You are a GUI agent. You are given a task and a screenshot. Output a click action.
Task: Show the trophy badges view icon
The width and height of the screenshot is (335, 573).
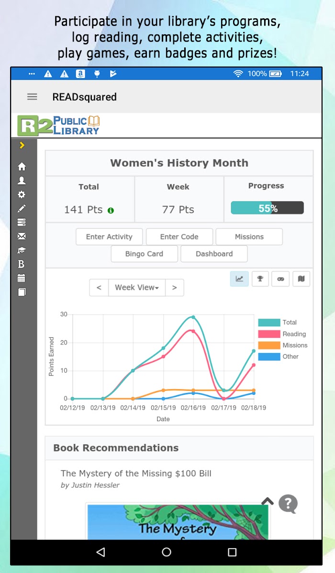260,279
